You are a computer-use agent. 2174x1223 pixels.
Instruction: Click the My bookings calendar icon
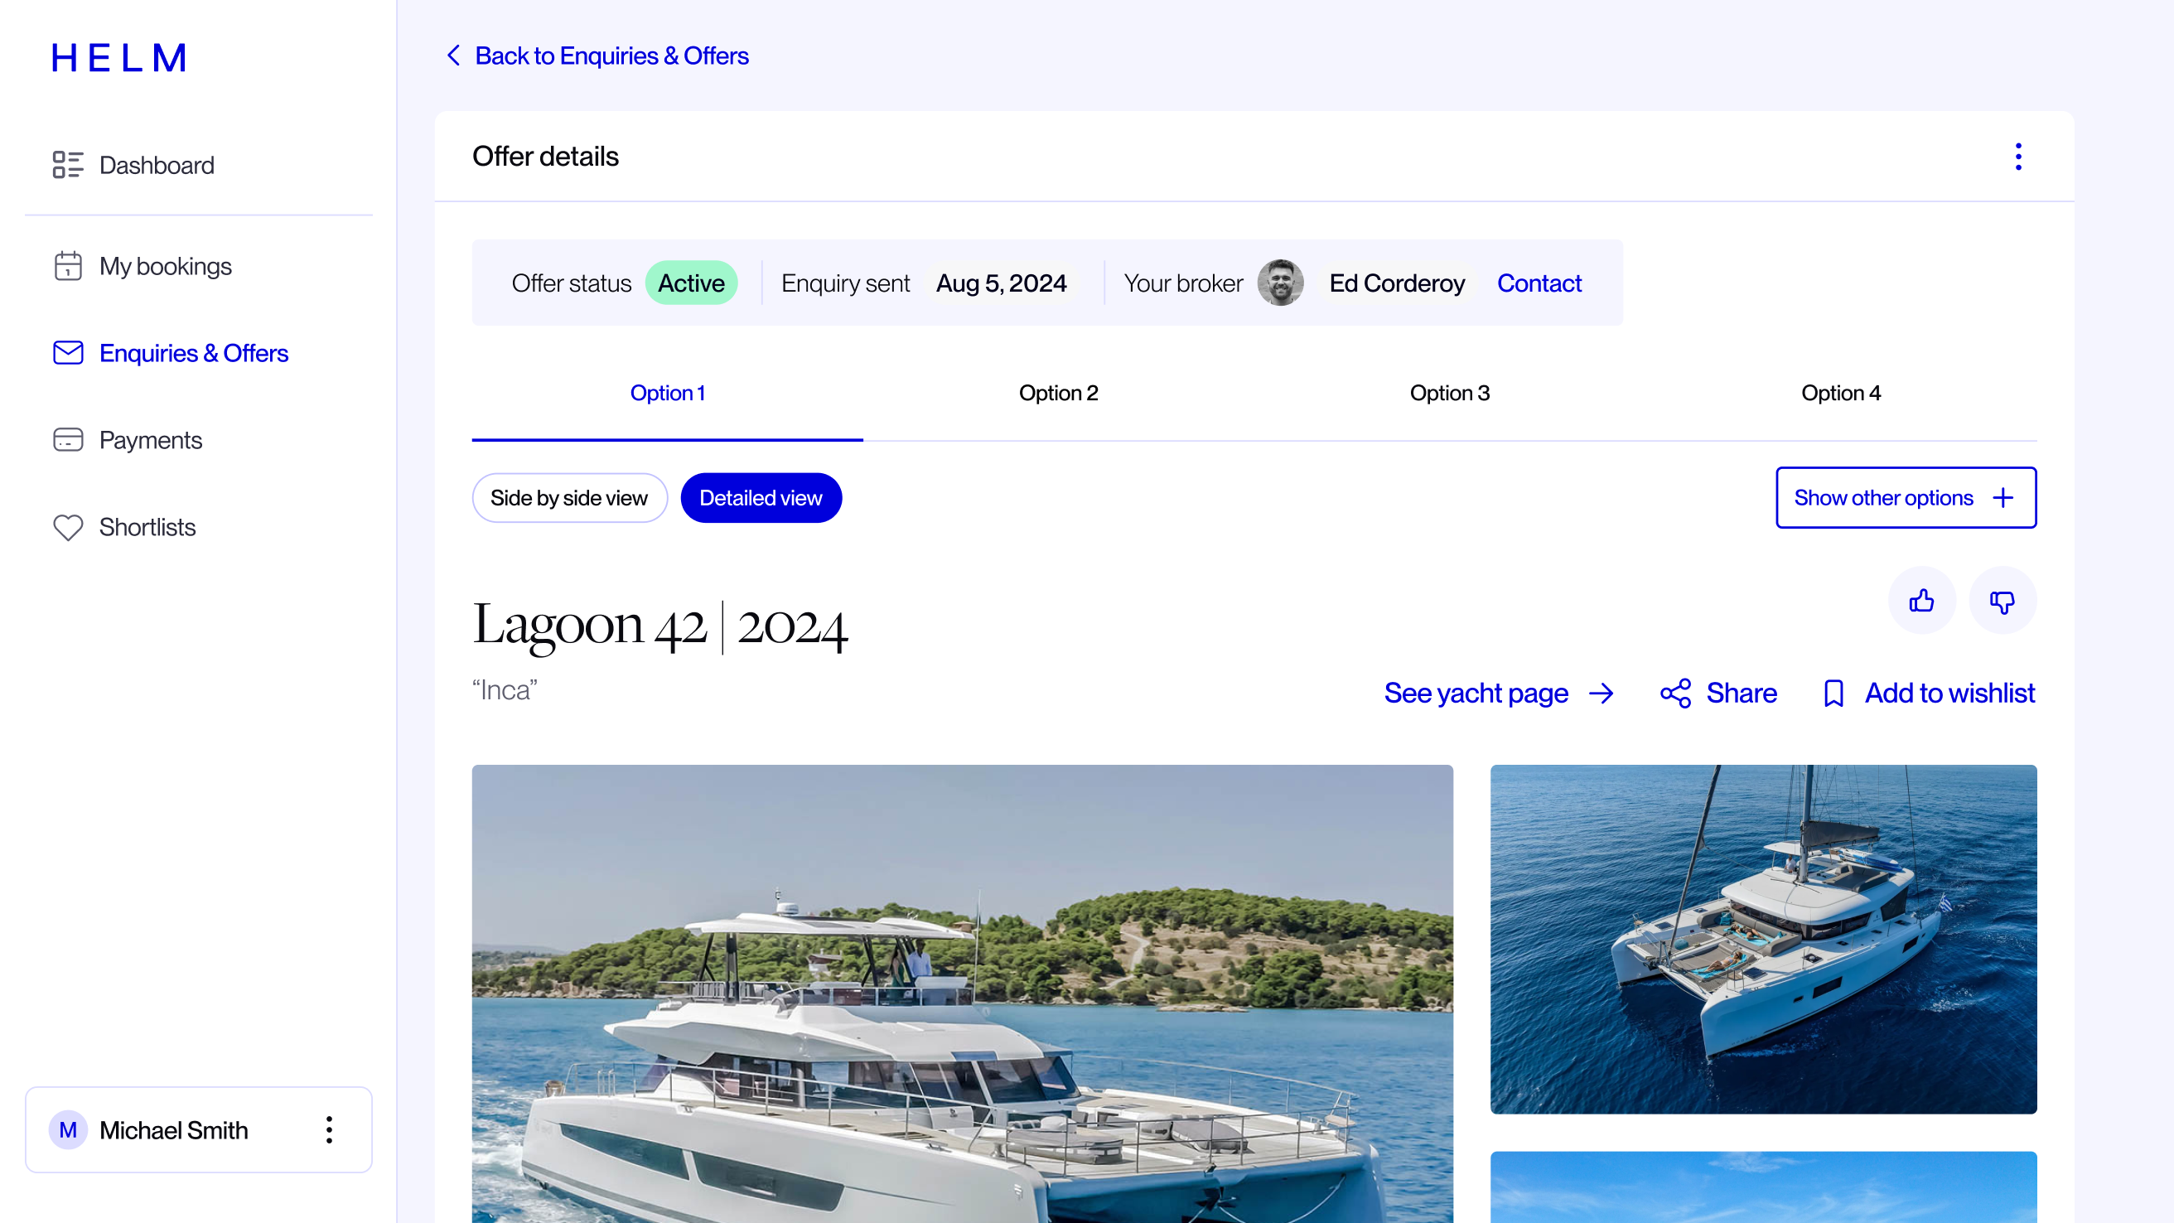(x=67, y=266)
